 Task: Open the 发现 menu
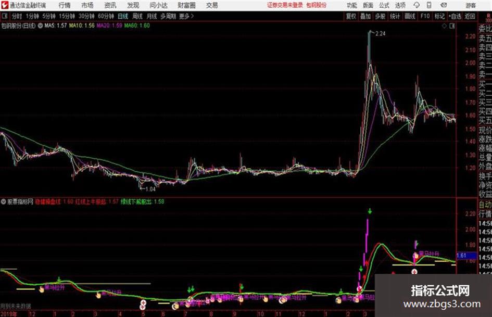coord(133,5)
